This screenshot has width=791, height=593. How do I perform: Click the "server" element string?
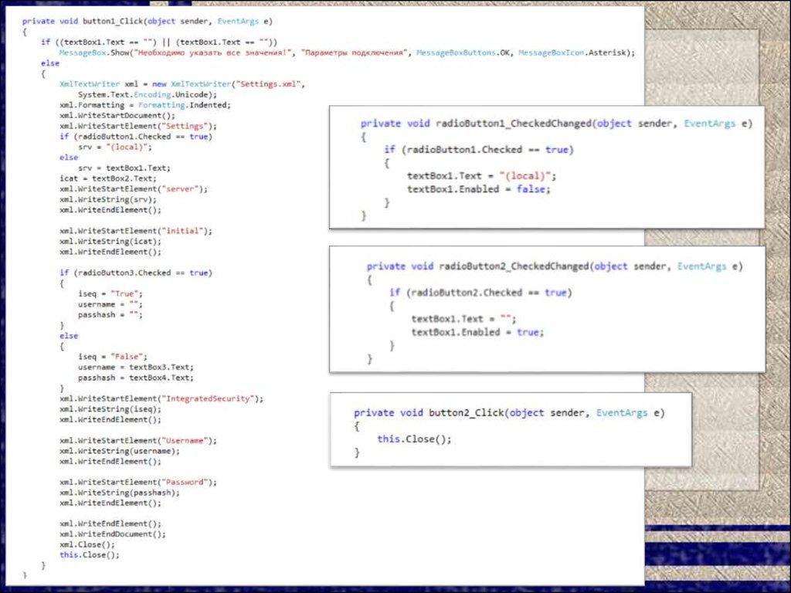pos(183,188)
